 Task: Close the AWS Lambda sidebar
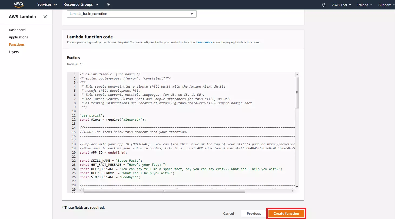point(45,17)
